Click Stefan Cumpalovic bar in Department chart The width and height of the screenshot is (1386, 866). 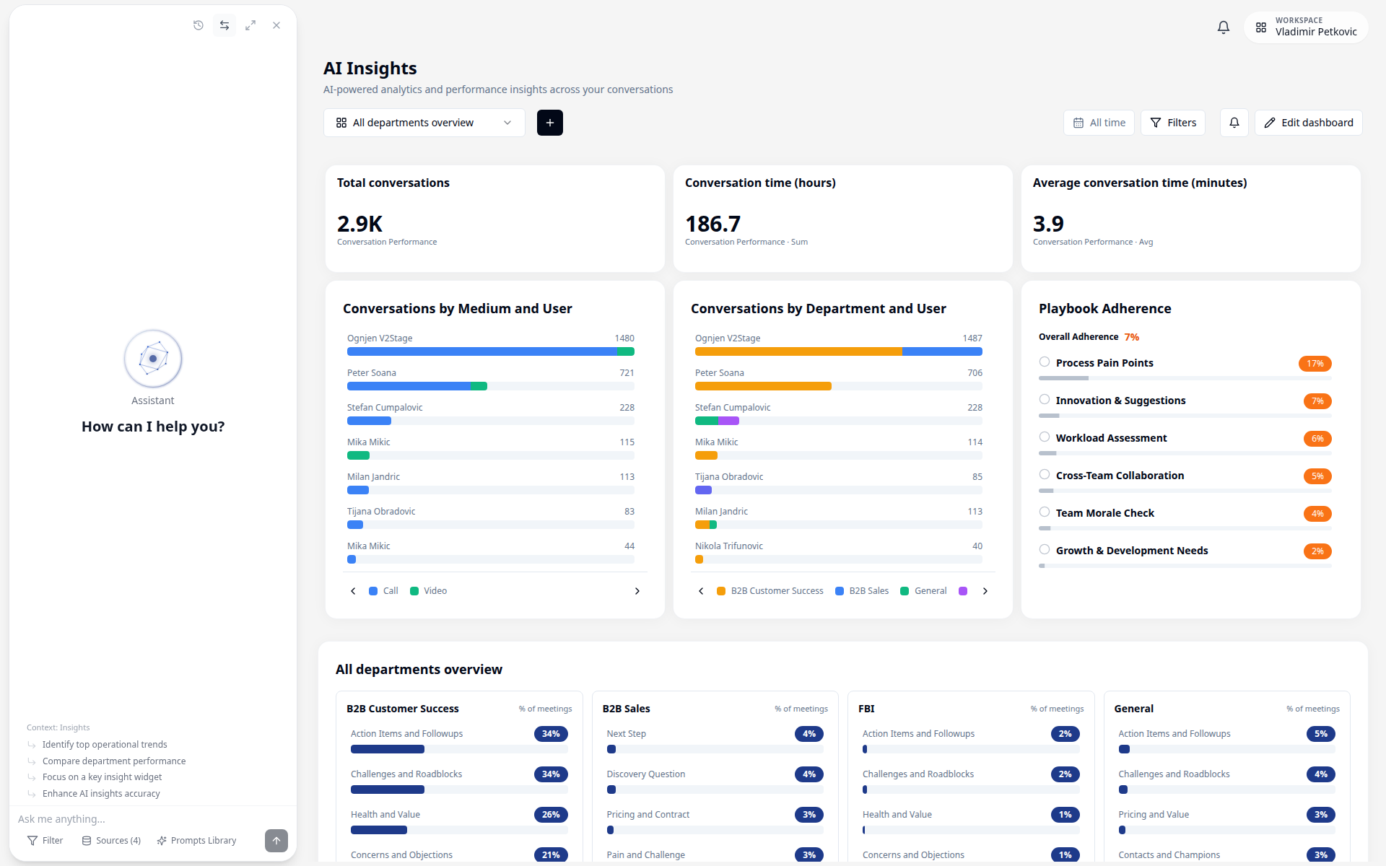point(717,421)
